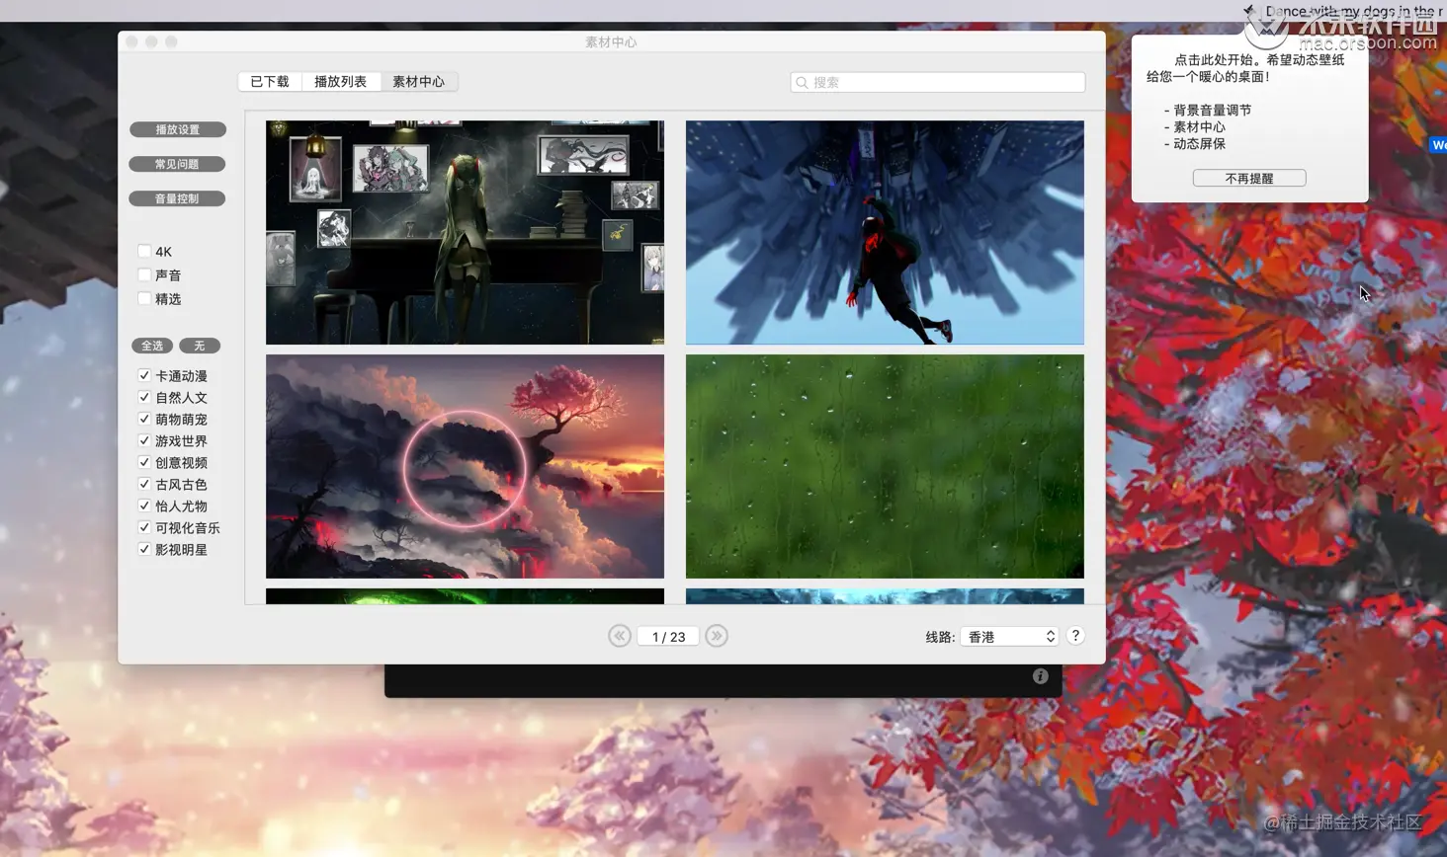This screenshot has width=1447, height=857.
Task: Uncheck the 怡人尤物 category
Action: click(144, 506)
